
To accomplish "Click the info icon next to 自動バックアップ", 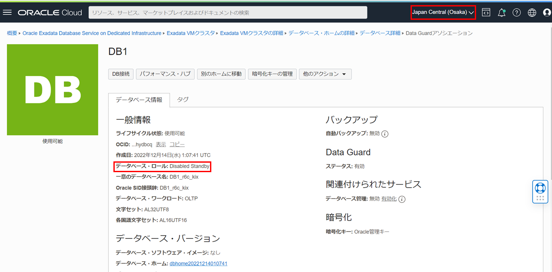I will [385, 134].
